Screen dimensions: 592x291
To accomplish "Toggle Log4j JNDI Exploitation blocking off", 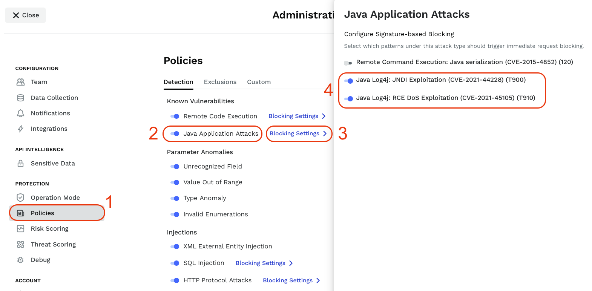I will pyautogui.click(x=348, y=81).
